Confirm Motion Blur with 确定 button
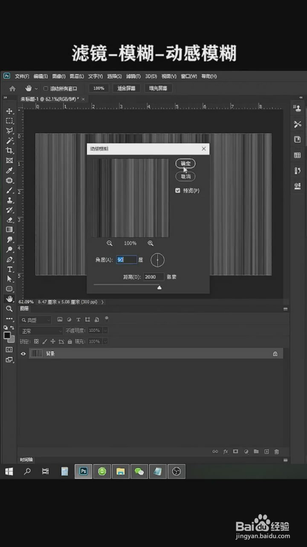Viewport: 307px width, 547px height. 185,163
